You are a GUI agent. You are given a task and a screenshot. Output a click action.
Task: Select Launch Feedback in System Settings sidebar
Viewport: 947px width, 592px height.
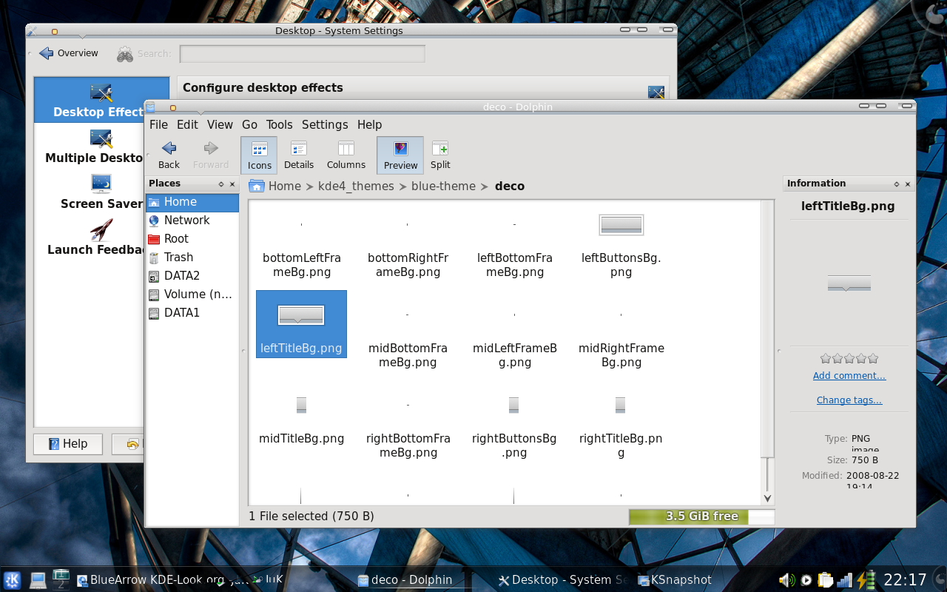pyautogui.click(x=89, y=238)
